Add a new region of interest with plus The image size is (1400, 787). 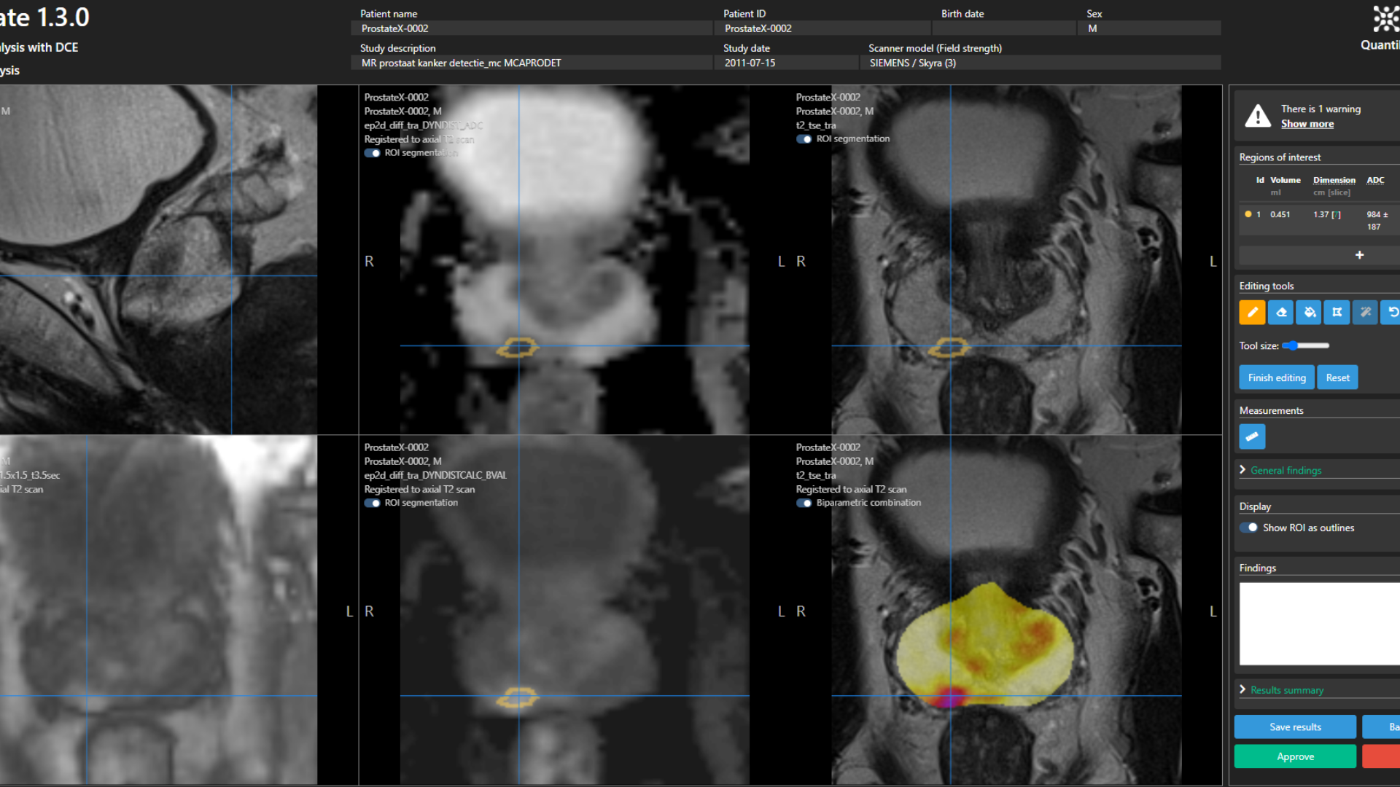[1359, 255]
